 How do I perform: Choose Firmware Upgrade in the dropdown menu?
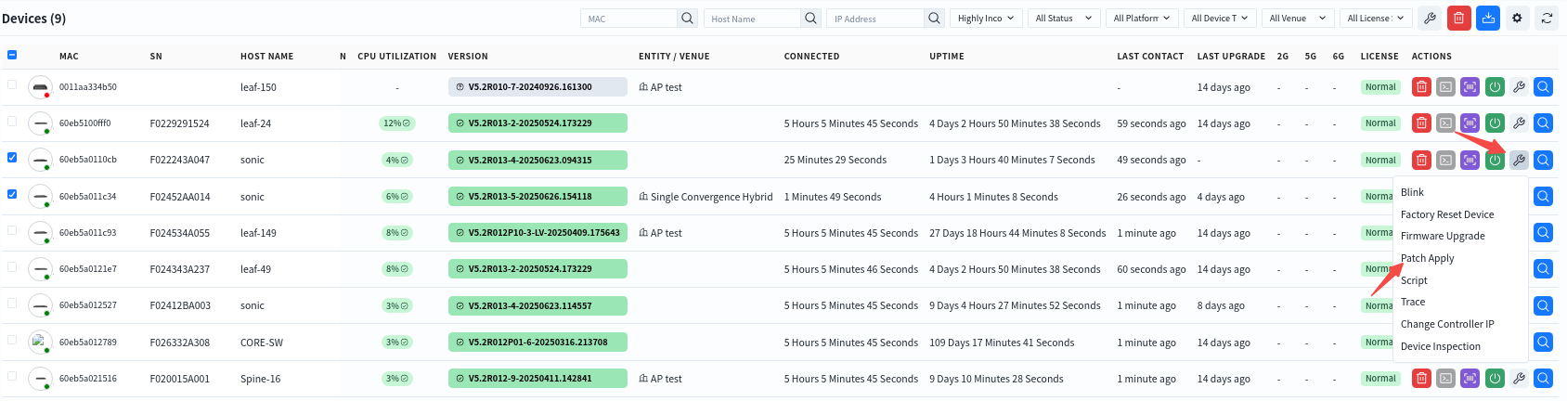point(1442,236)
